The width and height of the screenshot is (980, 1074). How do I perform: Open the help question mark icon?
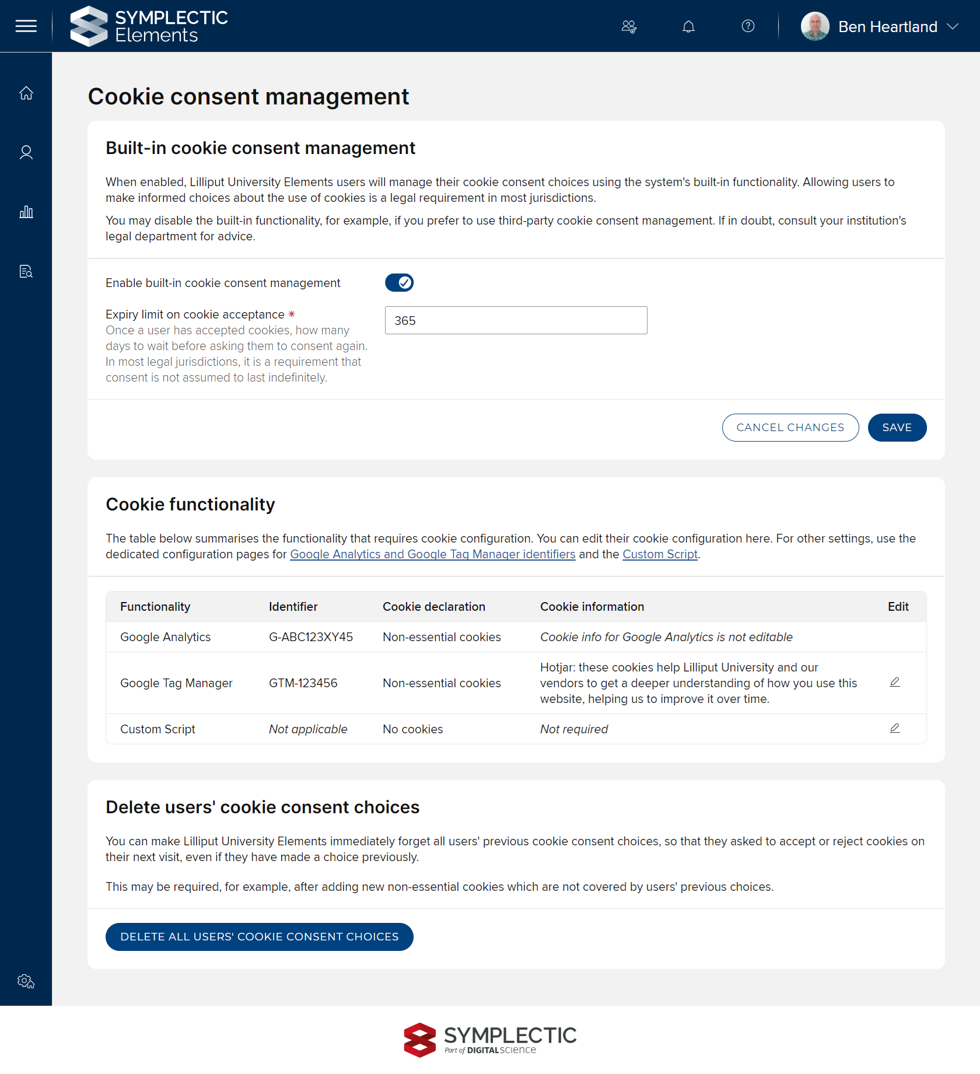coord(748,26)
